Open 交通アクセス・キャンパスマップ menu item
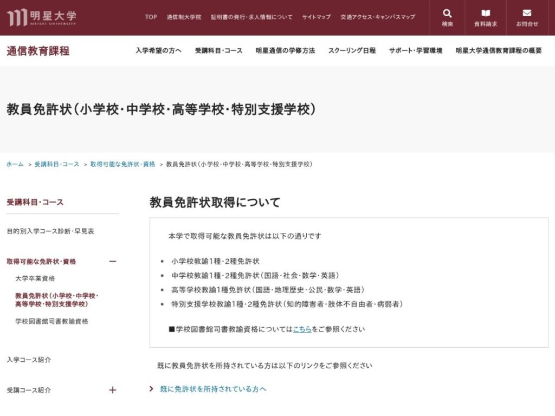The image size is (555, 416). 378,17
